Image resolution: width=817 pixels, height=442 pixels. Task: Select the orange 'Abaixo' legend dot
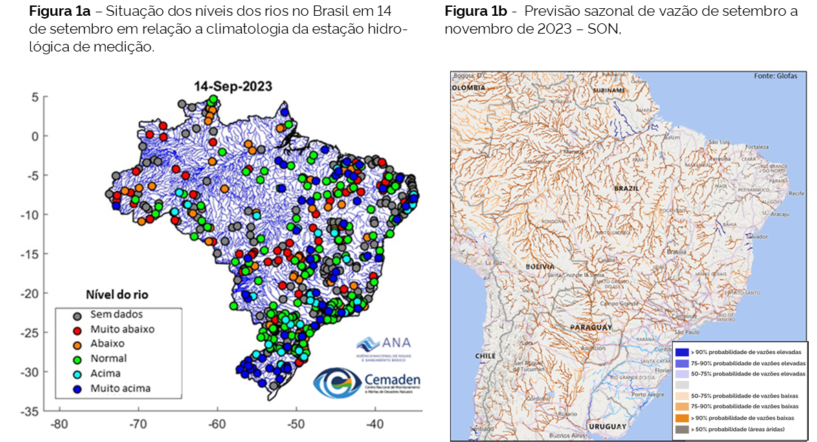(78, 345)
